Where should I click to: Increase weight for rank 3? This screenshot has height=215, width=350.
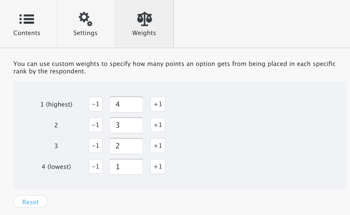(x=158, y=145)
